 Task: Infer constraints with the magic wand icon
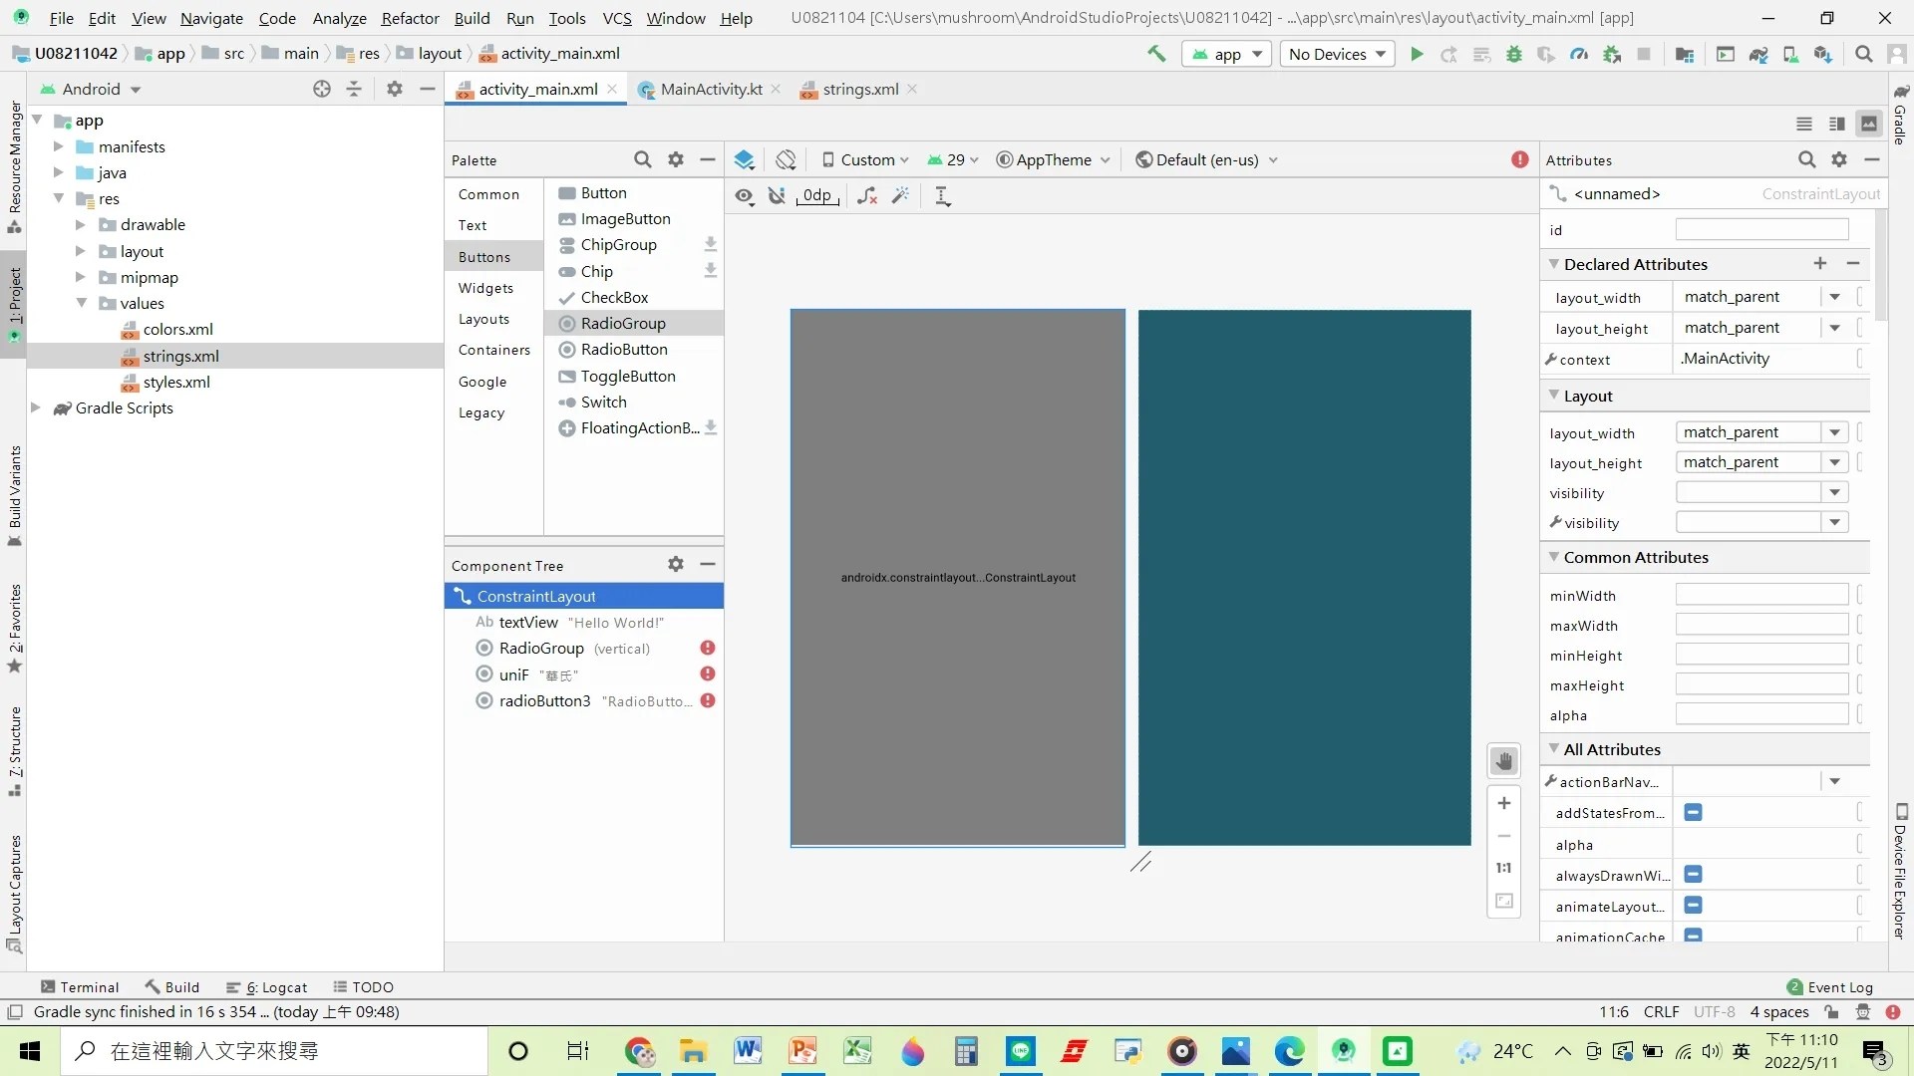(900, 195)
